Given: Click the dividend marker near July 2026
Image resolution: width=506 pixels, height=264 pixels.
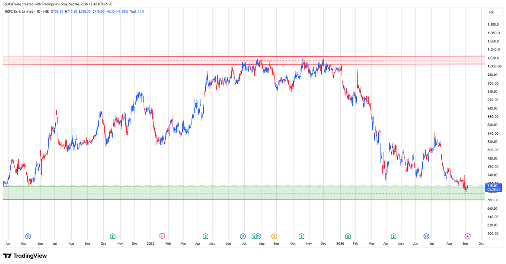Looking at the screenshot, I should (x=427, y=236).
